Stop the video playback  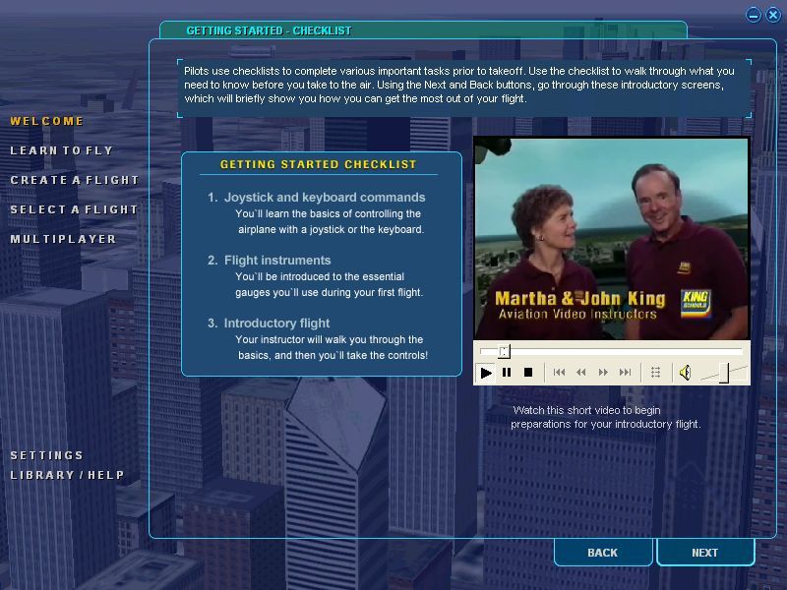click(528, 373)
